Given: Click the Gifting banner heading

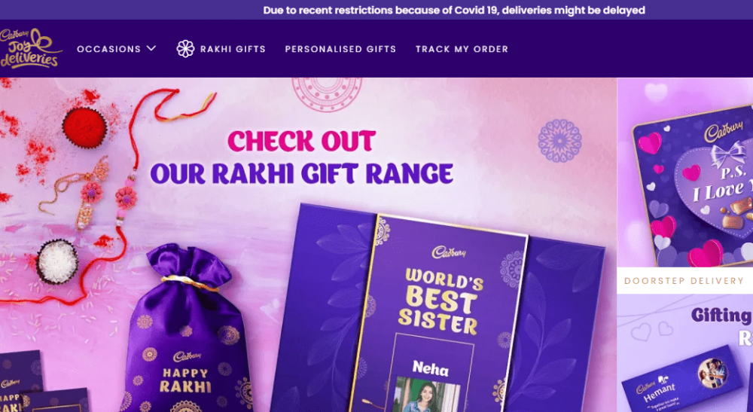Looking at the screenshot, I should pos(721,316).
